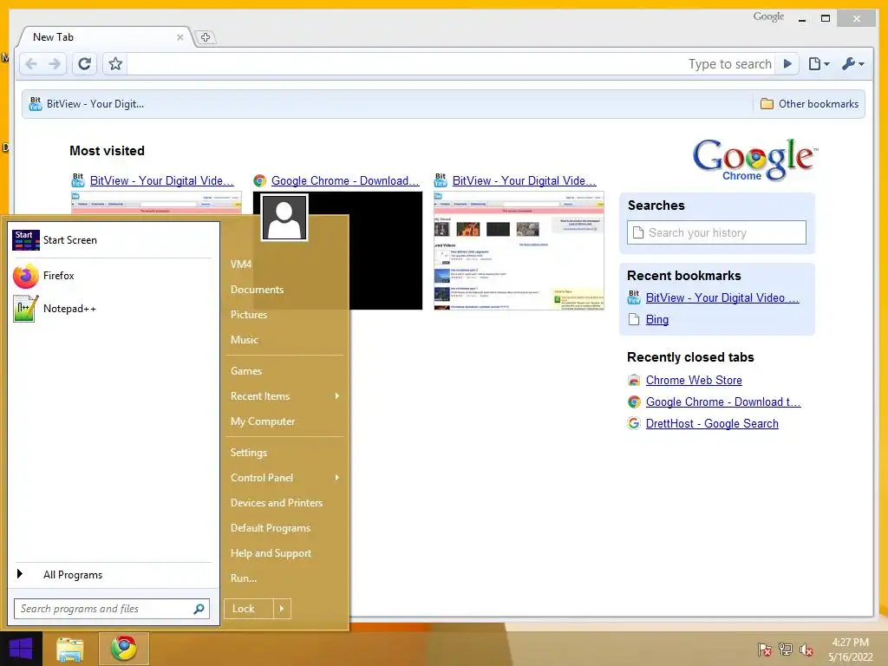
Task: Expand the Recent Items submenu
Action: (x=284, y=396)
